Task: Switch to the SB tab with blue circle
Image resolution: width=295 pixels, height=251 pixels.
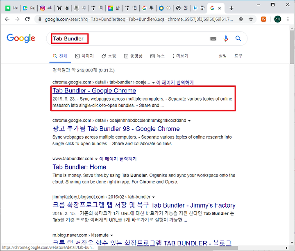Action: click(165, 8)
